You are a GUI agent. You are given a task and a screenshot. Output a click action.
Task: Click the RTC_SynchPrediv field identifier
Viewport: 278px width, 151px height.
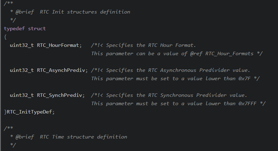[x=59, y=95]
